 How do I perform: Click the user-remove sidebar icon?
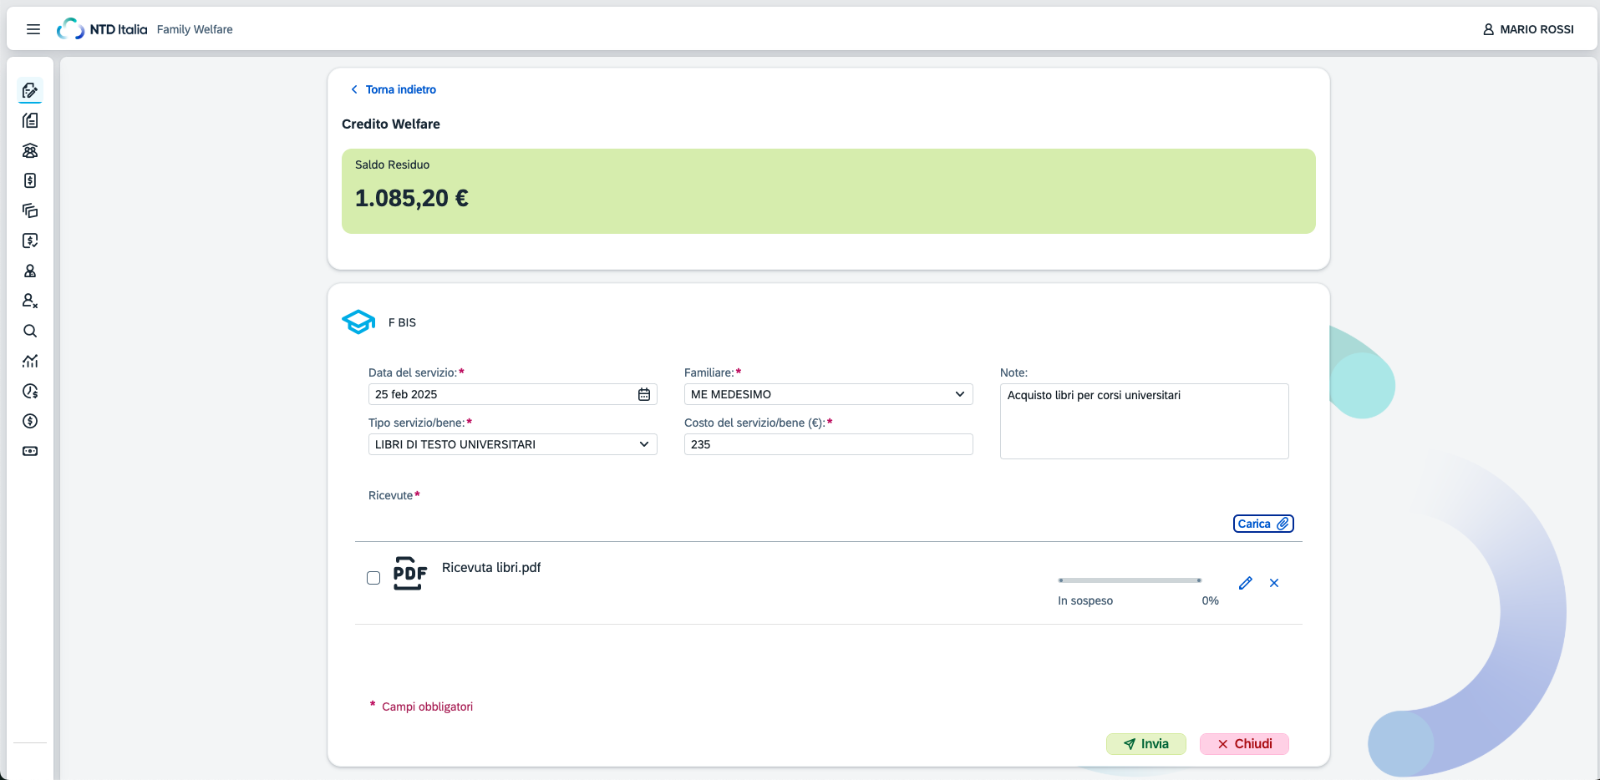pyautogui.click(x=30, y=301)
